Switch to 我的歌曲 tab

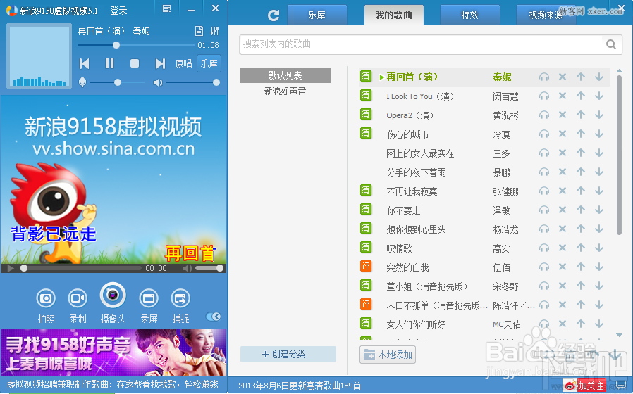pos(393,15)
